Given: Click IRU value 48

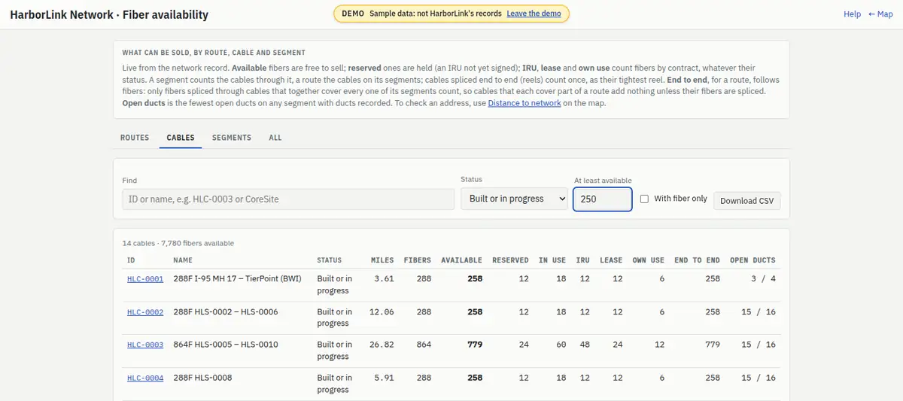Looking at the screenshot, I should pyautogui.click(x=585, y=345).
